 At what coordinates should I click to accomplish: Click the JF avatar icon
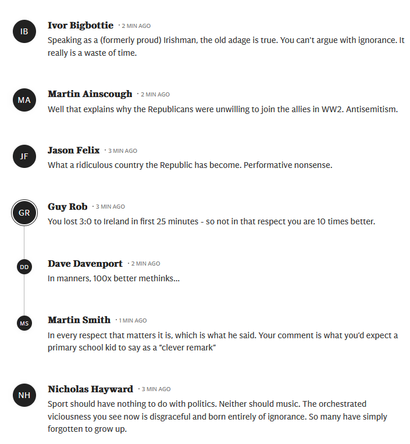[24, 156]
